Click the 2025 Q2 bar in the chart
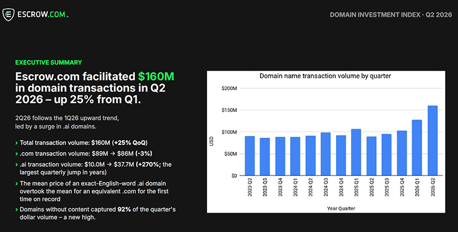 click(x=371, y=156)
